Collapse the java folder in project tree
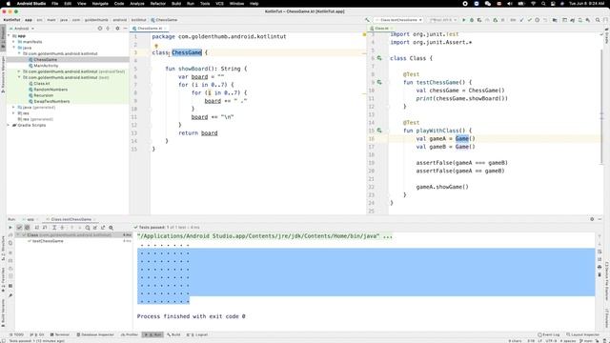The width and height of the screenshot is (610, 343). pos(14,48)
